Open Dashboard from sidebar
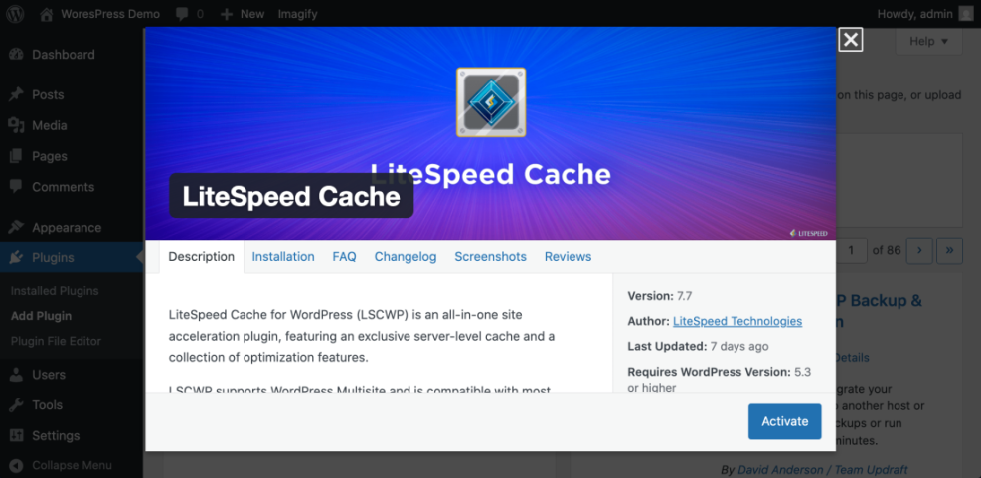Viewport: 981px width, 478px height. click(64, 55)
